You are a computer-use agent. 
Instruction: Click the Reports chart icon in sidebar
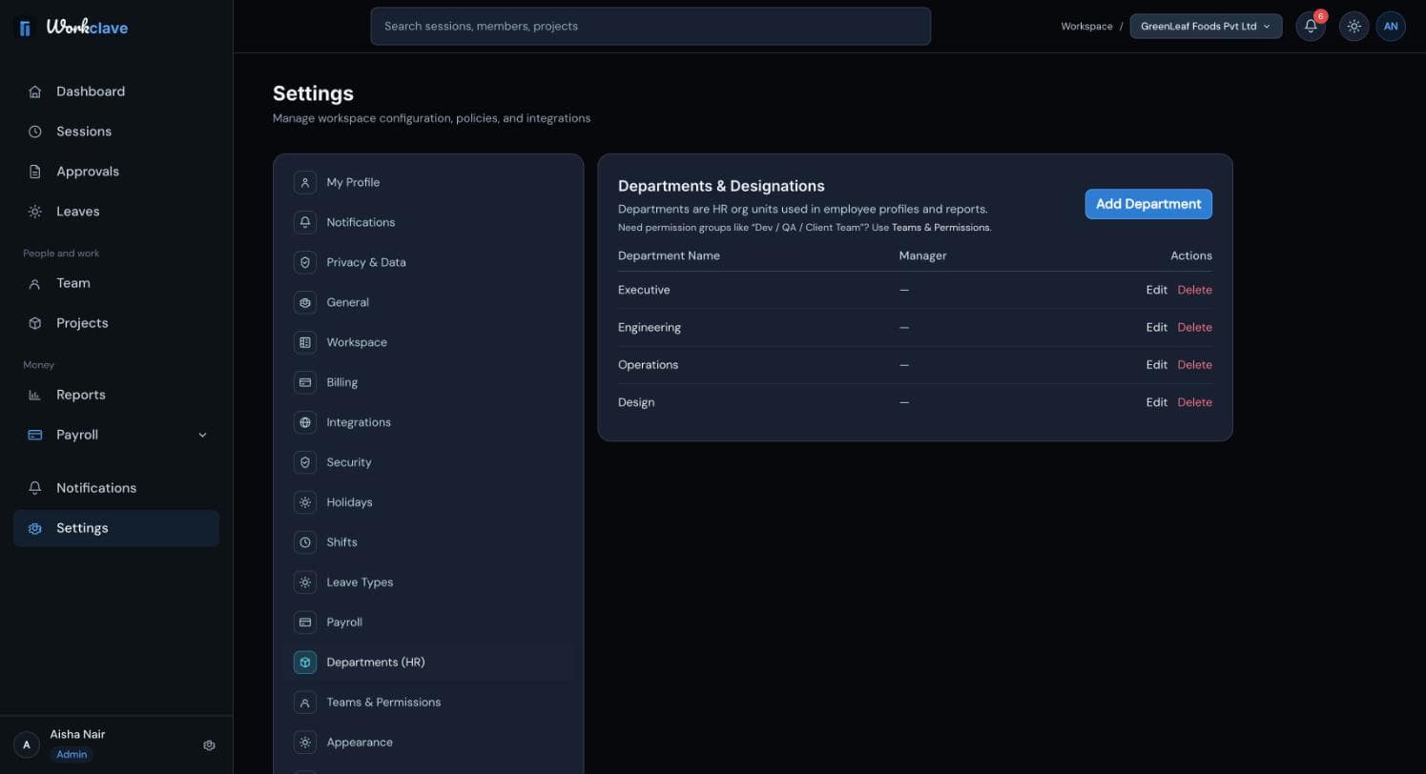tap(35, 395)
